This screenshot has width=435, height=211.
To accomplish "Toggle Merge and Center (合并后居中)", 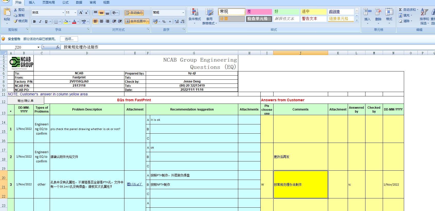I will (x=135, y=21).
